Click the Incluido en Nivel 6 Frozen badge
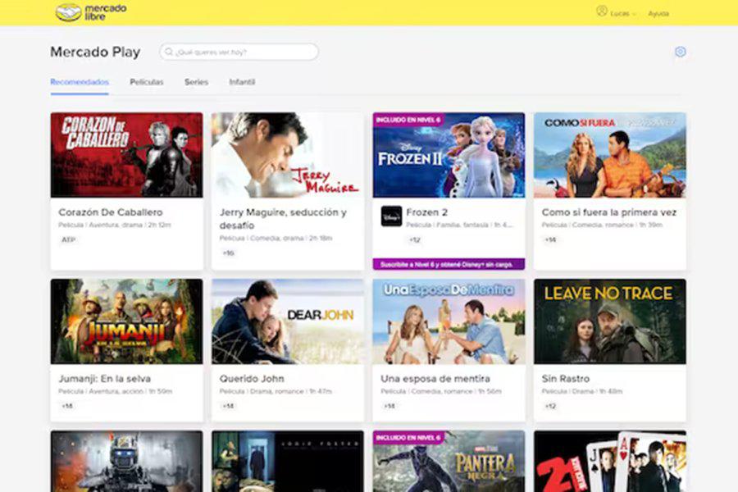 coord(408,120)
